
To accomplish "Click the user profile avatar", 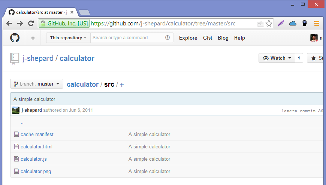I will (x=314, y=38).
